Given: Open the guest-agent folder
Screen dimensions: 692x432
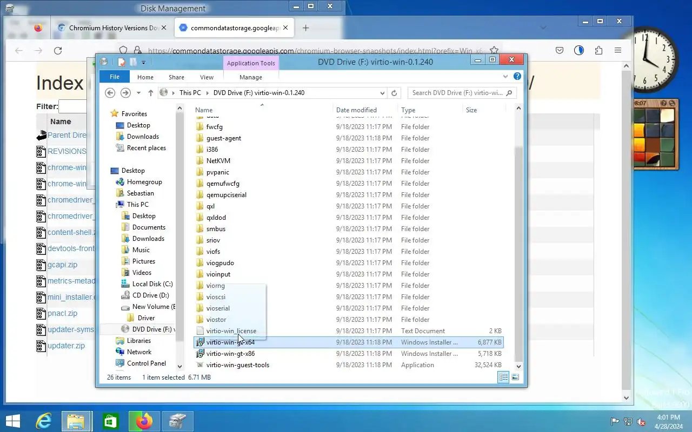Looking at the screenshot, I should (223, 138).
